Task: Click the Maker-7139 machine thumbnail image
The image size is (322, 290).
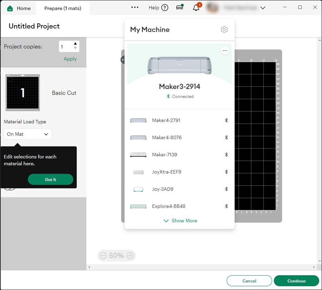Action: point(138,155)
